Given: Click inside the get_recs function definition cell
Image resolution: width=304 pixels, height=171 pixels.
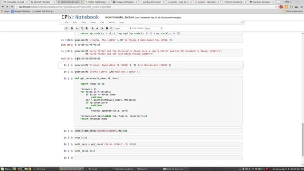Looking at the screenshot, I should click(x=158, y=101).
